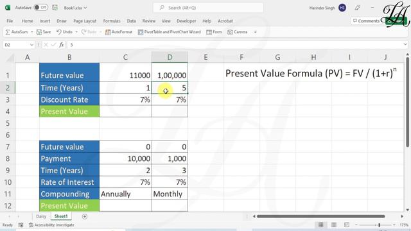
Task: Click the zoom slider handle
Action: (x=380, y=225)
